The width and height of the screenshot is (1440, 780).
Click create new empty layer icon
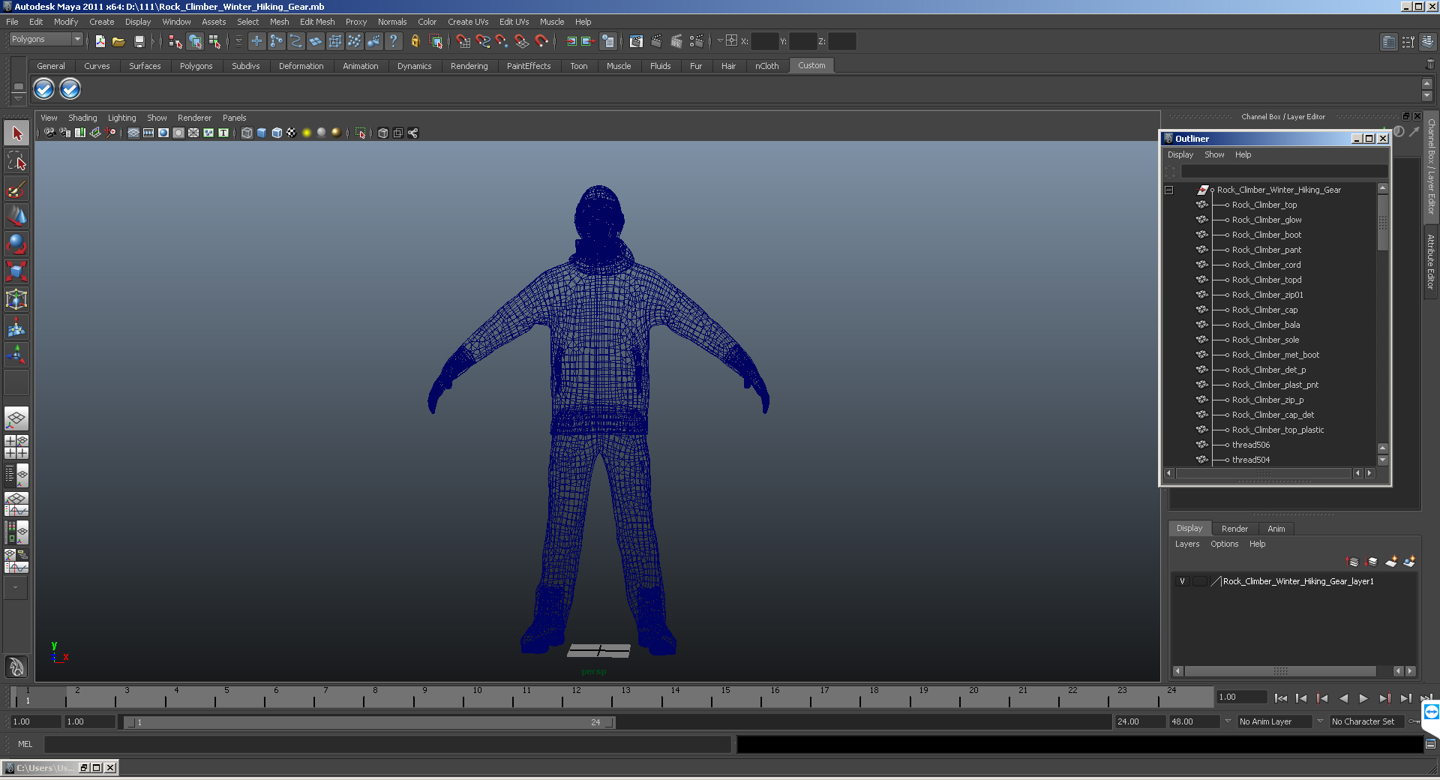click(x=1391, y=562)
